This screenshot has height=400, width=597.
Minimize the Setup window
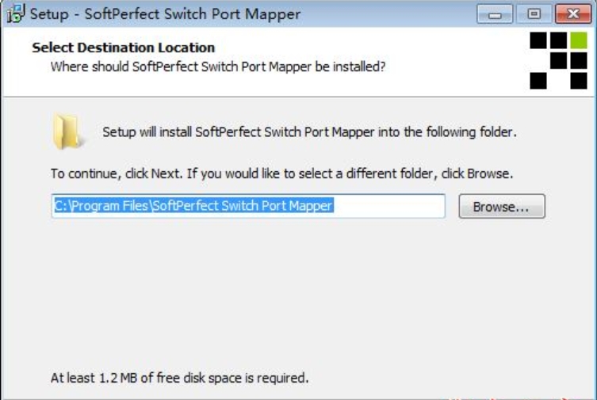(x=495, y=14)
